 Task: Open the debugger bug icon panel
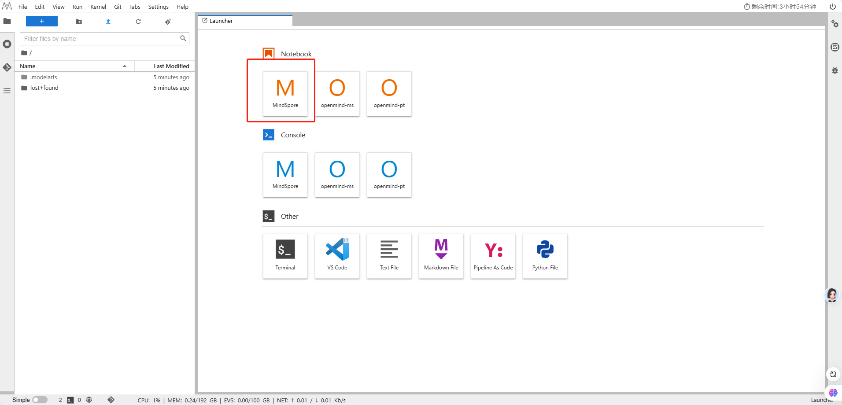(x=835, y=70)
